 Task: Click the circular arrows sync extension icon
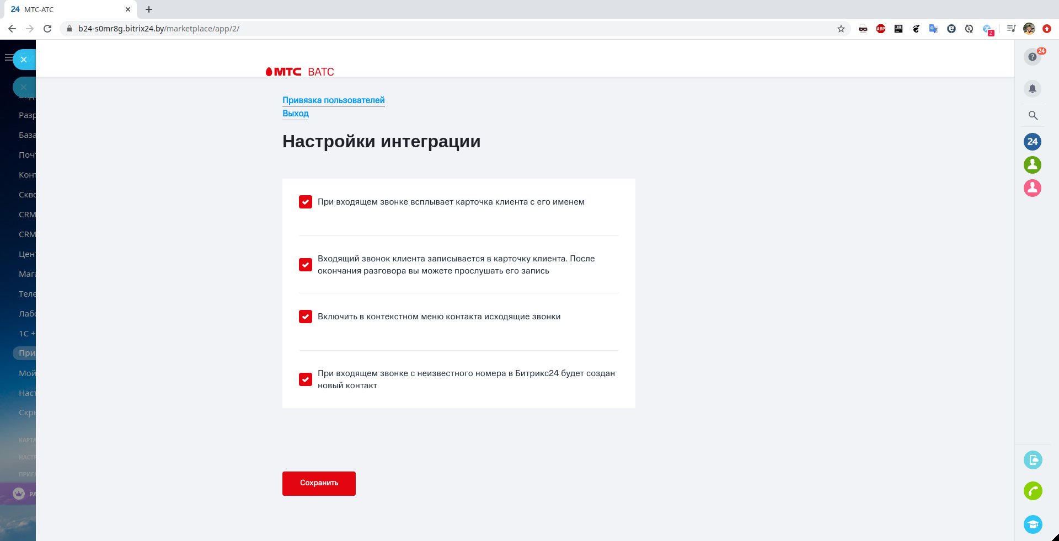click(x=969, y=29)
